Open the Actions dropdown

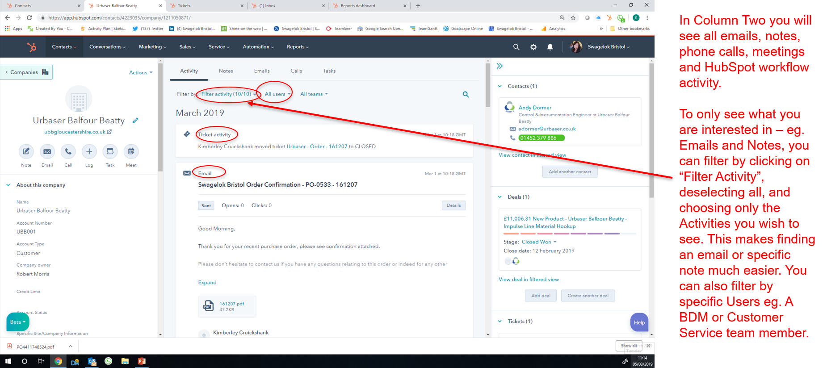(141, 73)
